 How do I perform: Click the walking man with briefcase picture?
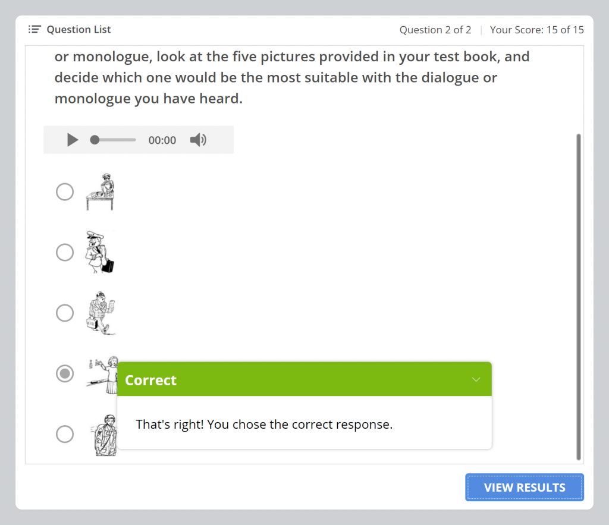pyautogui.click(x=99, y=313)
